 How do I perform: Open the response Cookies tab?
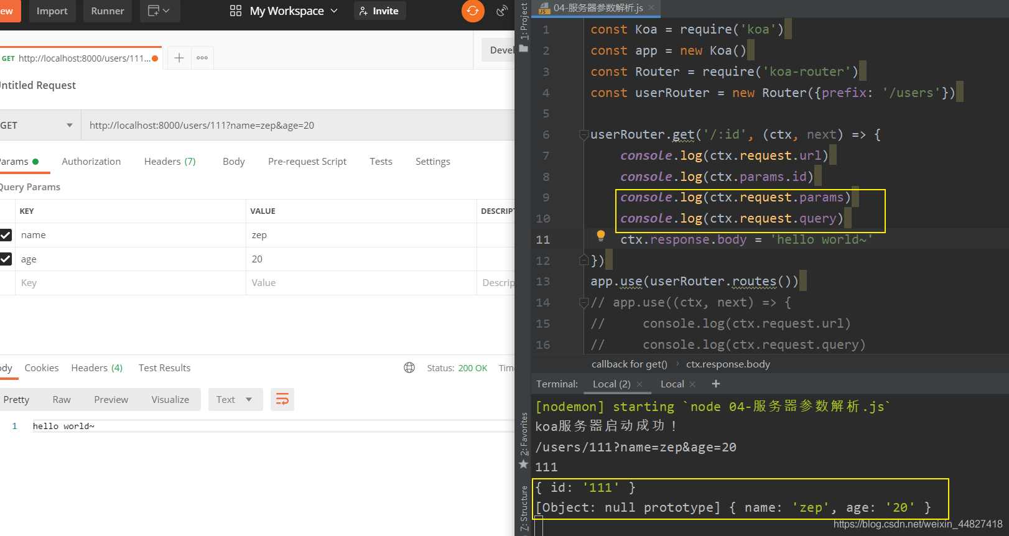click(42, 367)
